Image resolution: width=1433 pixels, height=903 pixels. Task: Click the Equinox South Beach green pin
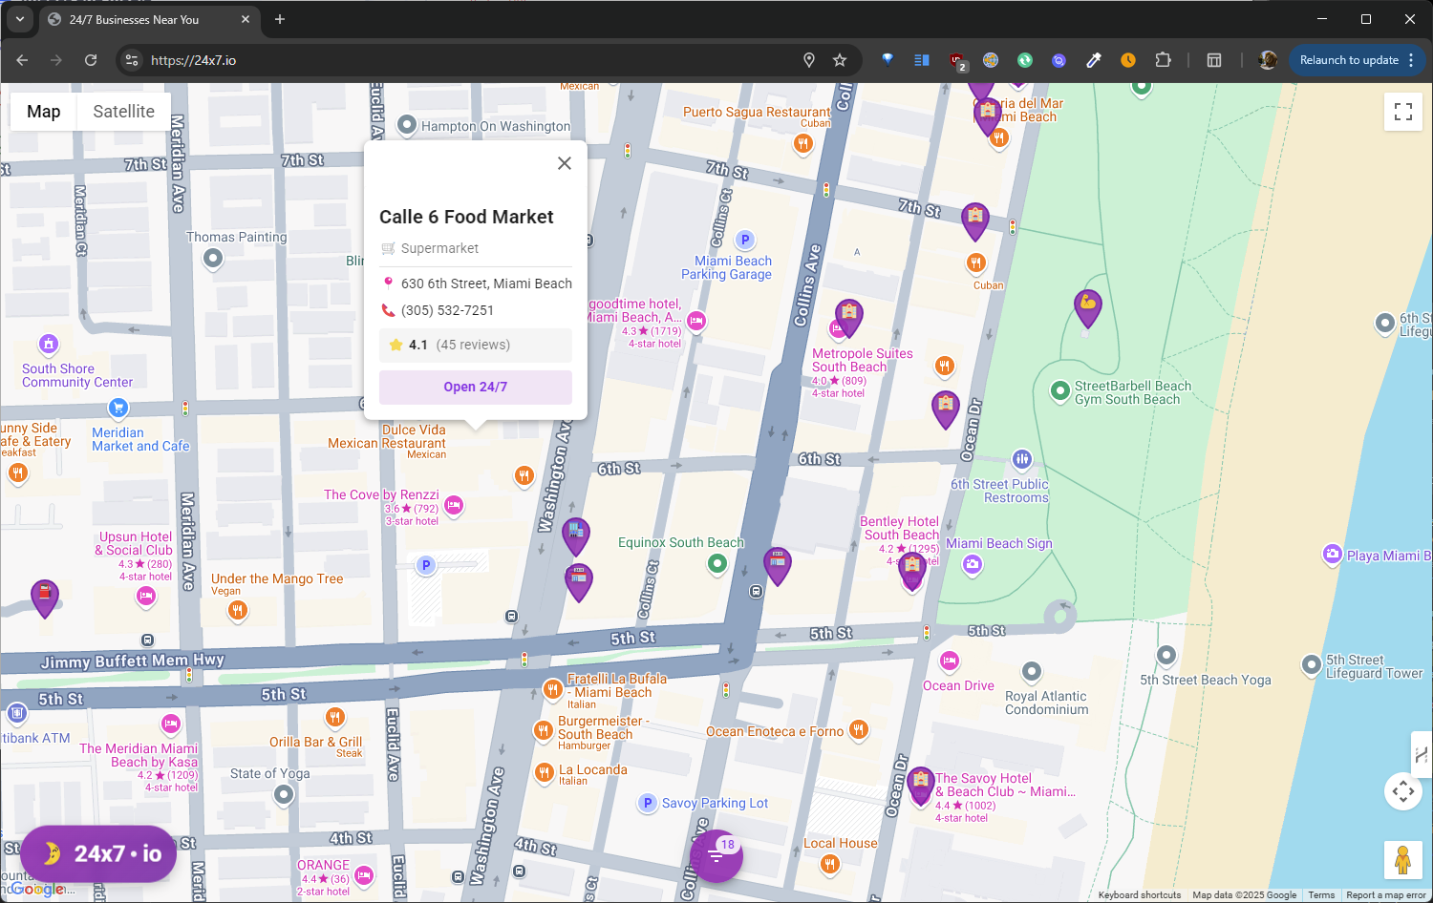coord(717,564)
